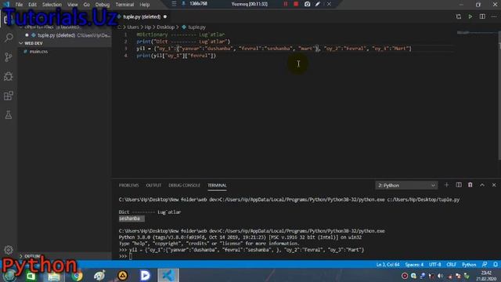This screenshot has width=501, height=282.
Task: Open the terminal selector dropdown '2: Python'
Action: coord(406,186)
